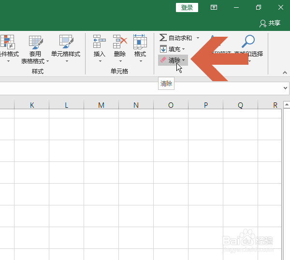Select column K header
290x260 pixels.
[x=31, y=105]
